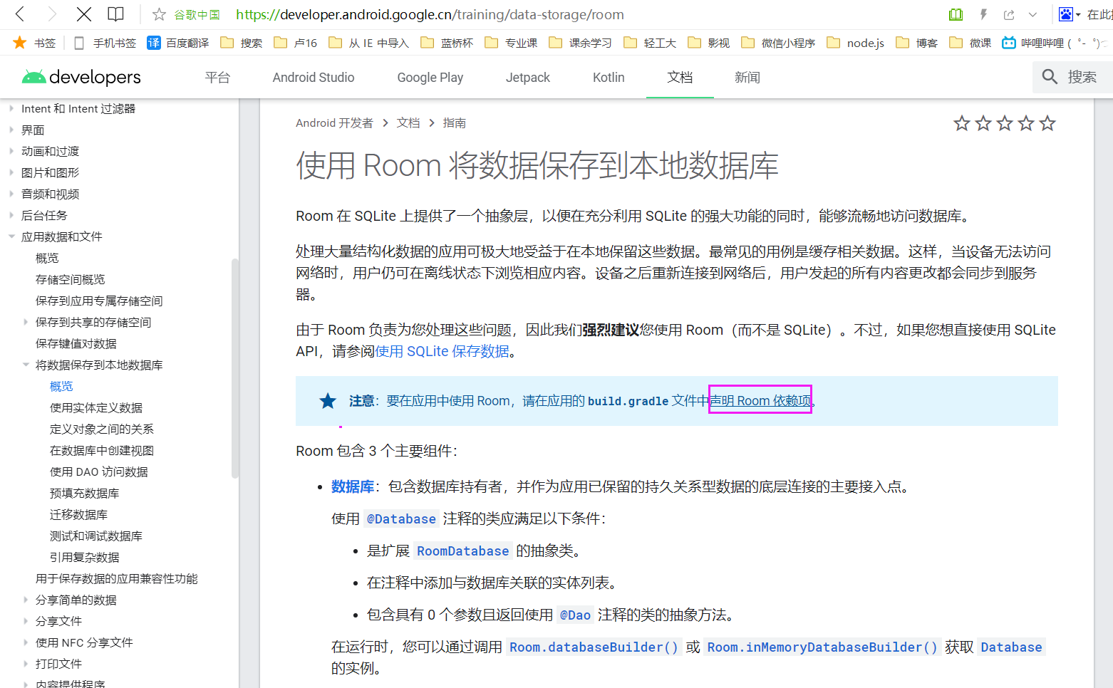Rate the page three stars
This screenshot has width=1113, height=688.
tap(1005, 123)
